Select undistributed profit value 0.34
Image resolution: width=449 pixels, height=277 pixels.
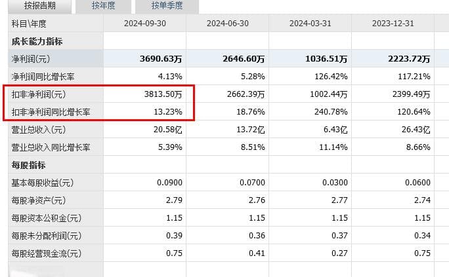click(x=422, y=236)
